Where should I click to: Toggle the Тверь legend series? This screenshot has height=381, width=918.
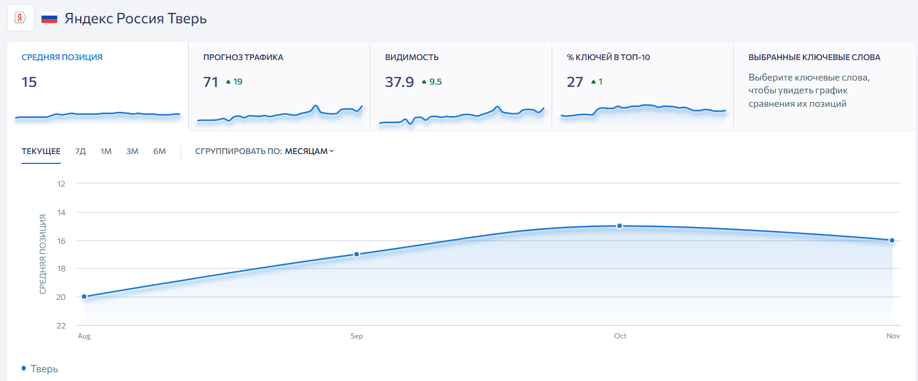[x=40, y=369]
